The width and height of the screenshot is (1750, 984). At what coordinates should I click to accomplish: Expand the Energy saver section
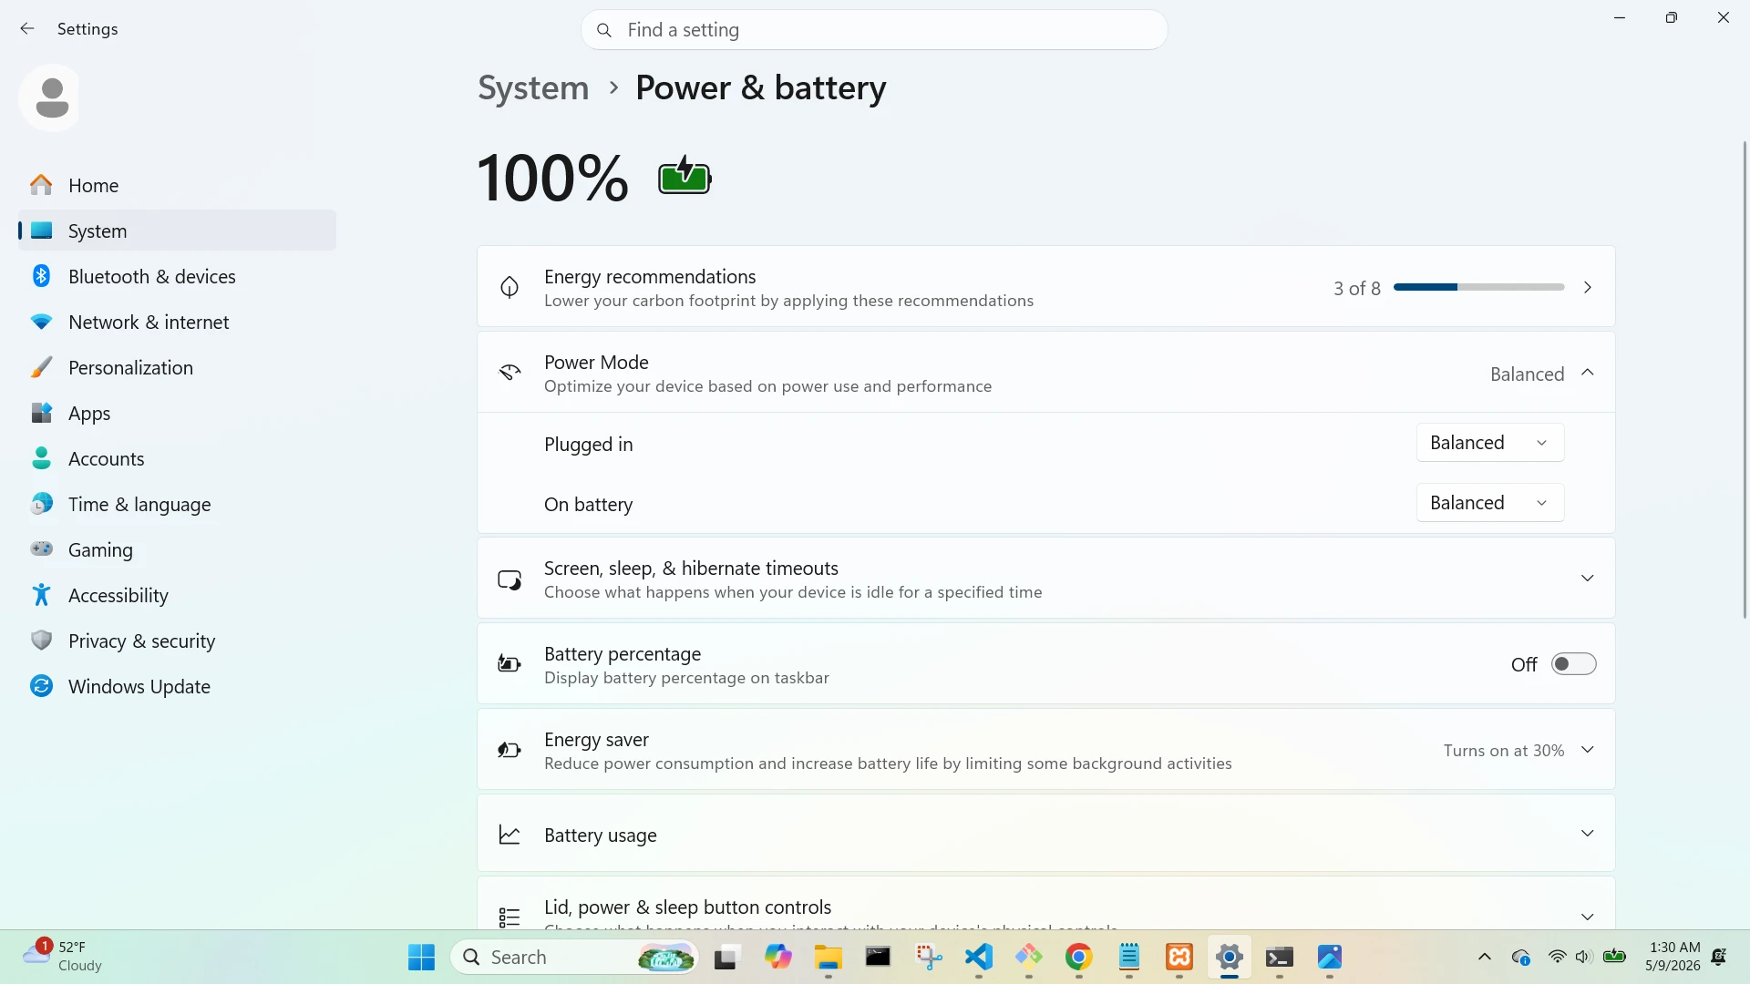(1588, 750)
